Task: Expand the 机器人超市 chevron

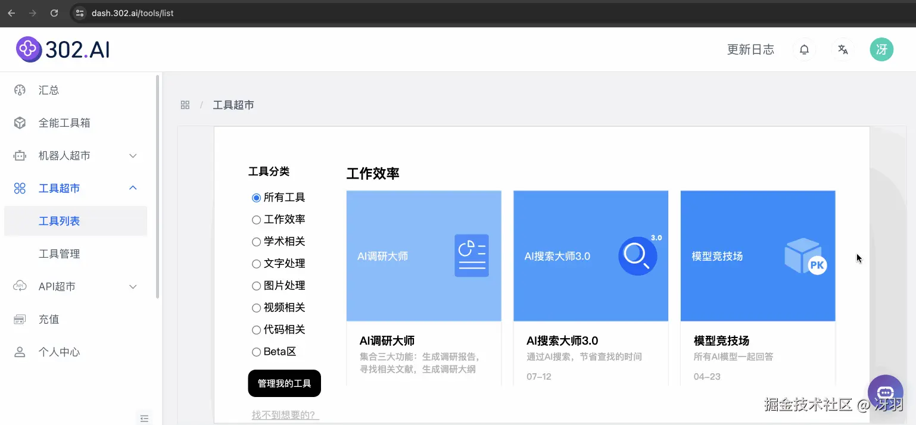Action: click(x=133, y=156)
